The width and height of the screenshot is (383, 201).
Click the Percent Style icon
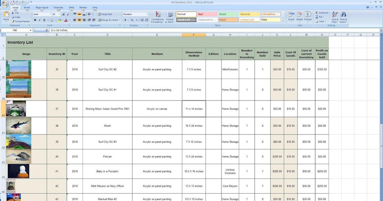tap(132, 20)
